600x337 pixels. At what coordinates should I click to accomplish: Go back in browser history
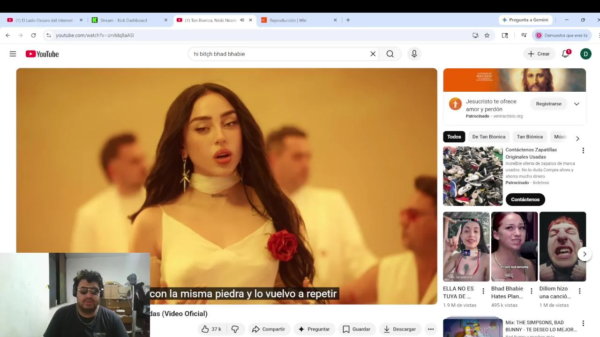pyautogui.click(x=8, y=35)
